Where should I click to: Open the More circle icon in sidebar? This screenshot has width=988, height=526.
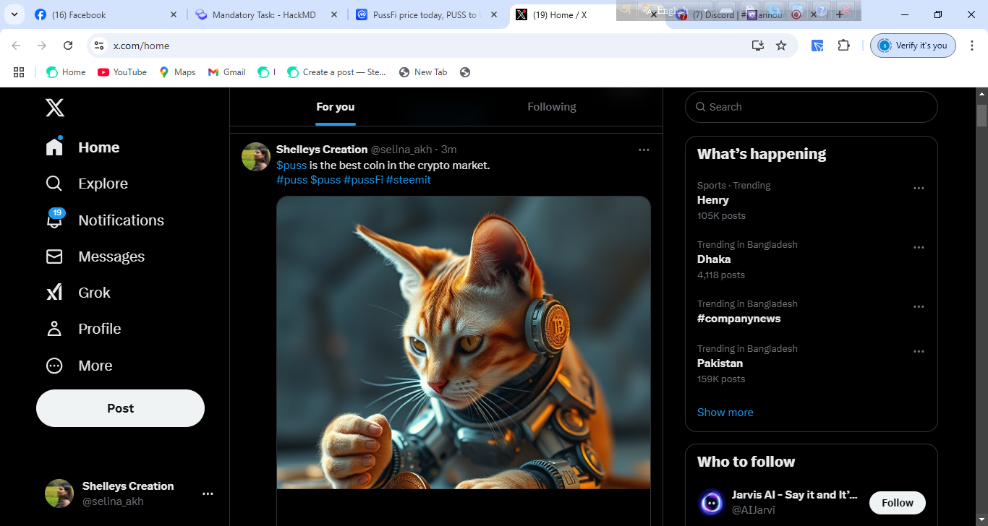pos(54,366)
